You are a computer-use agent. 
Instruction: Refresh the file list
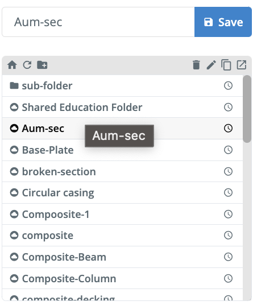[27, 65]
